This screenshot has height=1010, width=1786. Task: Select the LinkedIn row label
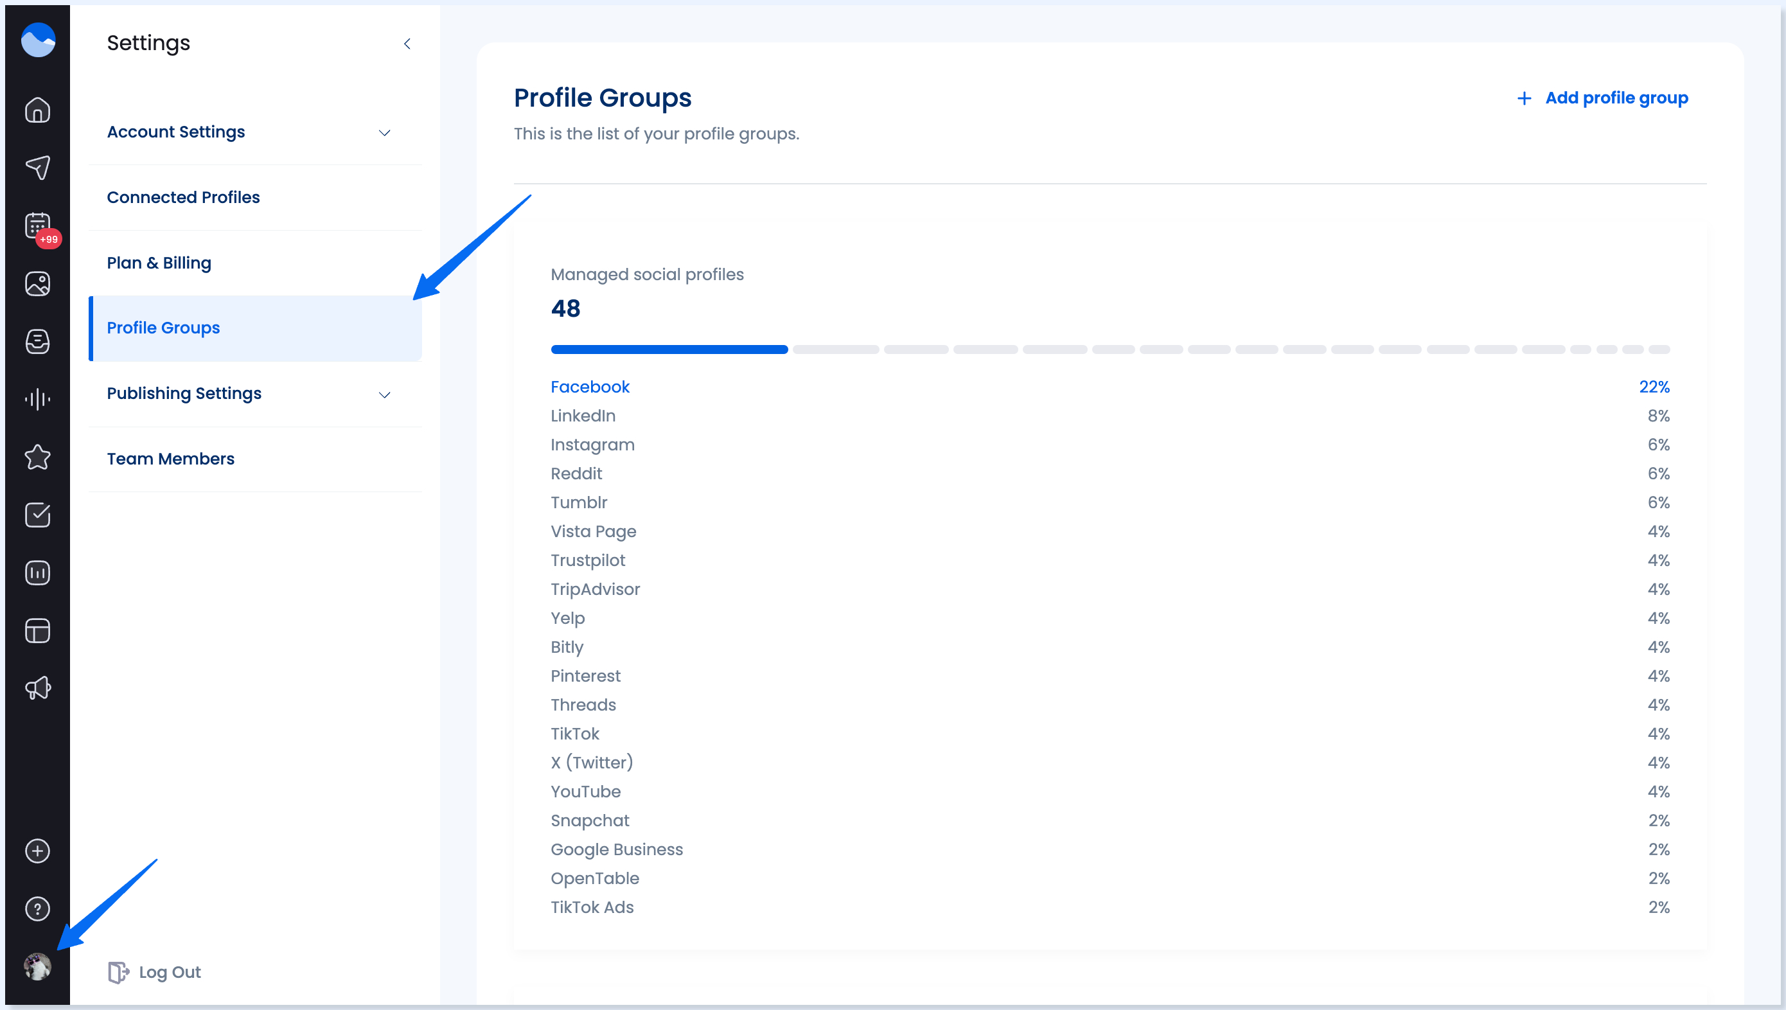(x=583, y=416)
